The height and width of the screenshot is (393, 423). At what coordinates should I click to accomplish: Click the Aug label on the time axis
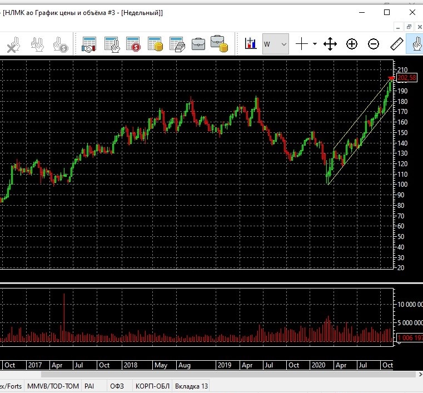click(x=185, y=365)
